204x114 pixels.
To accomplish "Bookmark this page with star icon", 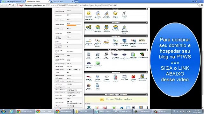I will pyautogui.click(x=198, y=5).
